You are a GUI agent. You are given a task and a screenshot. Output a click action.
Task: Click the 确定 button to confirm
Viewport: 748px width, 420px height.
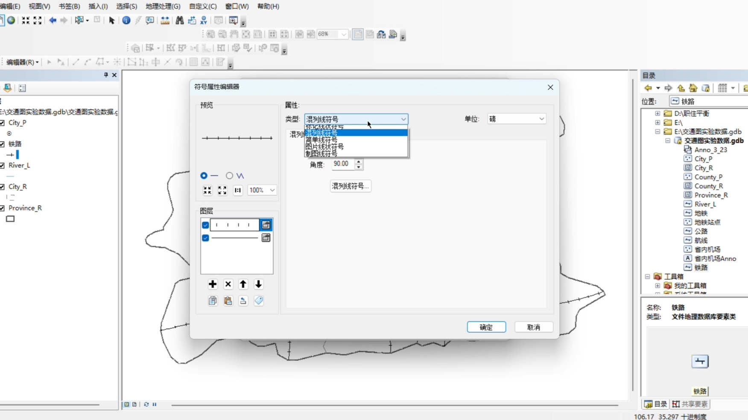point(486,327)
